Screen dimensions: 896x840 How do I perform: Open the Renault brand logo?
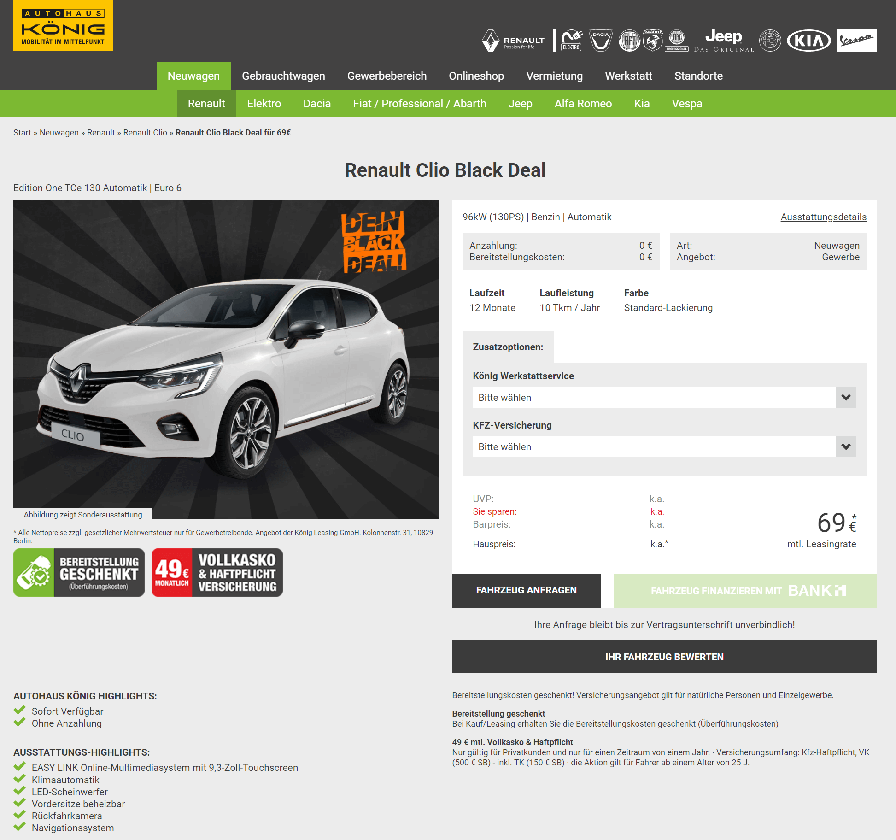tap(513, 41)
